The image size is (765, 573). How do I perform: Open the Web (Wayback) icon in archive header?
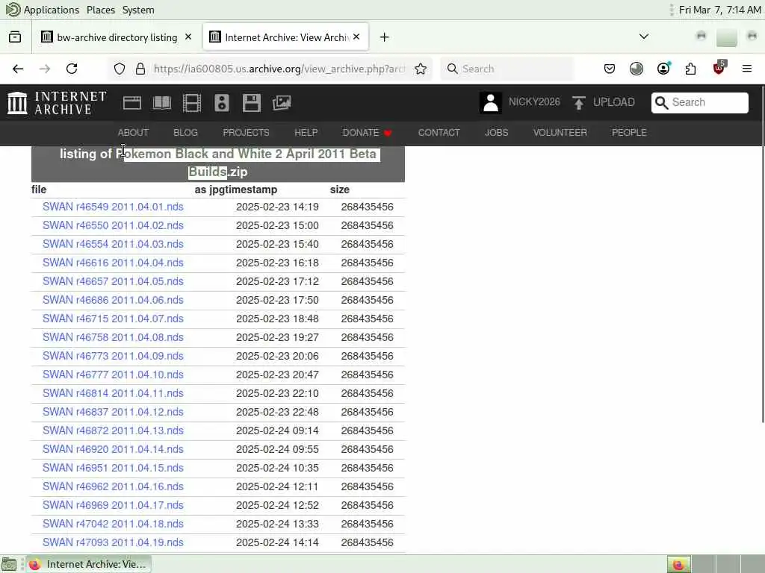[131, 103]
